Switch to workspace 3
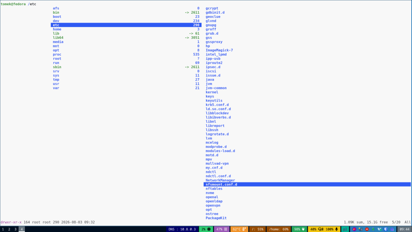 (x=16, y=229)
